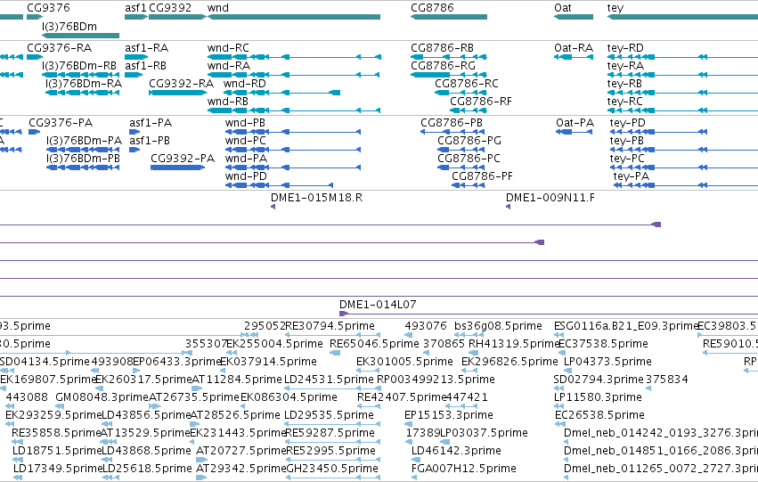Select EST FGA007H12.5prime
758x482 pixels.
pos(463,469)
